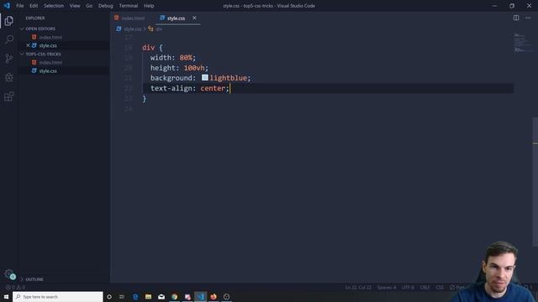Close the style.css editor tab
This screenshot has height=302, width=538.
pyautogui.click(x=194, y=18)
